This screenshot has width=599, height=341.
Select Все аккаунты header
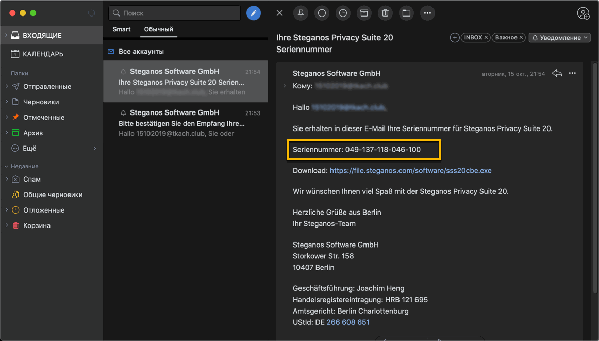coord(141,51)
